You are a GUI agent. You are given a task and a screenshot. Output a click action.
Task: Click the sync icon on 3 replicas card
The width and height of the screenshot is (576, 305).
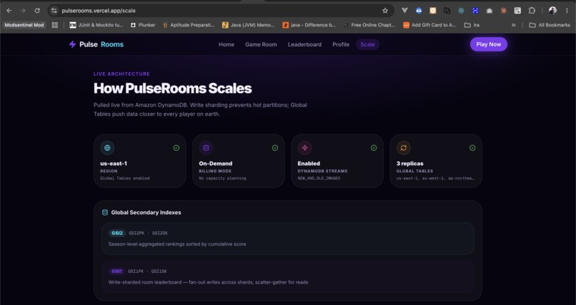[403, 148]
